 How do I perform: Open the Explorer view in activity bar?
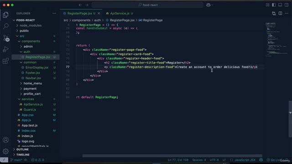pyautogui.click(x=5, y=15)
